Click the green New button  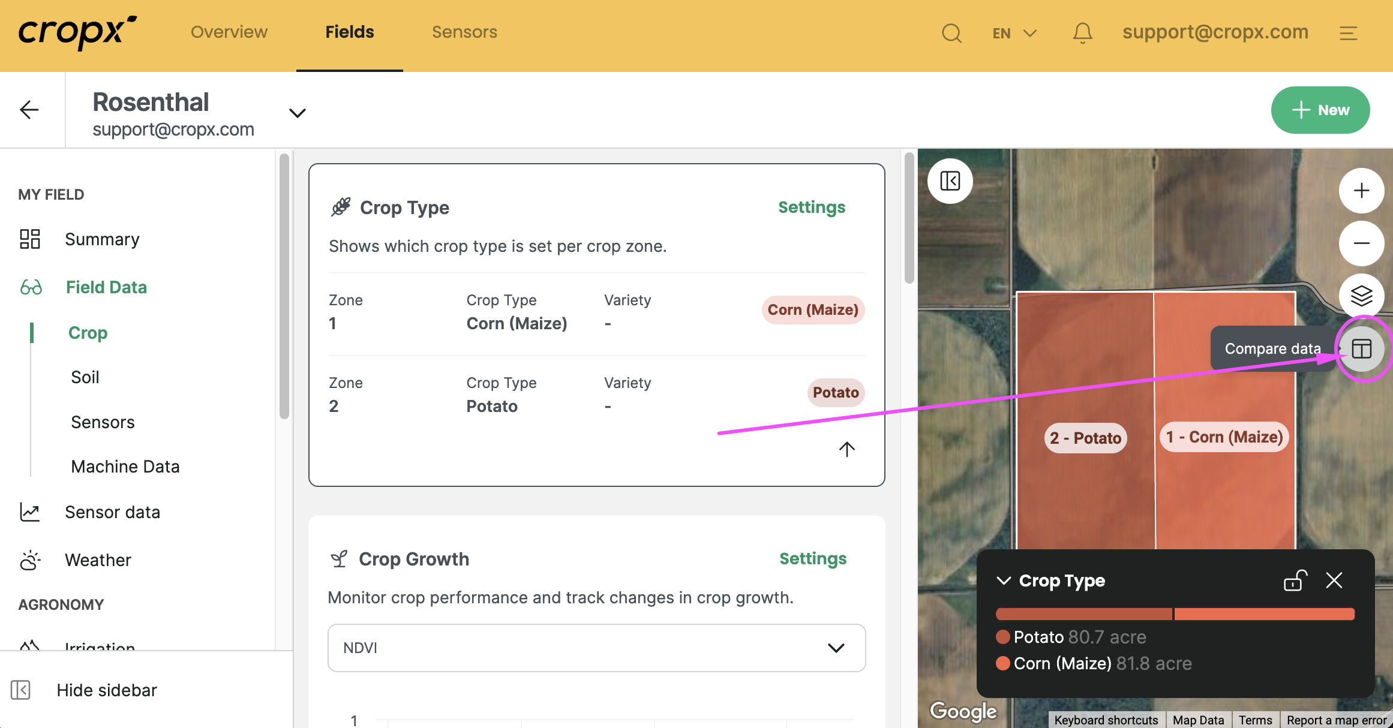pos(1320,110)
